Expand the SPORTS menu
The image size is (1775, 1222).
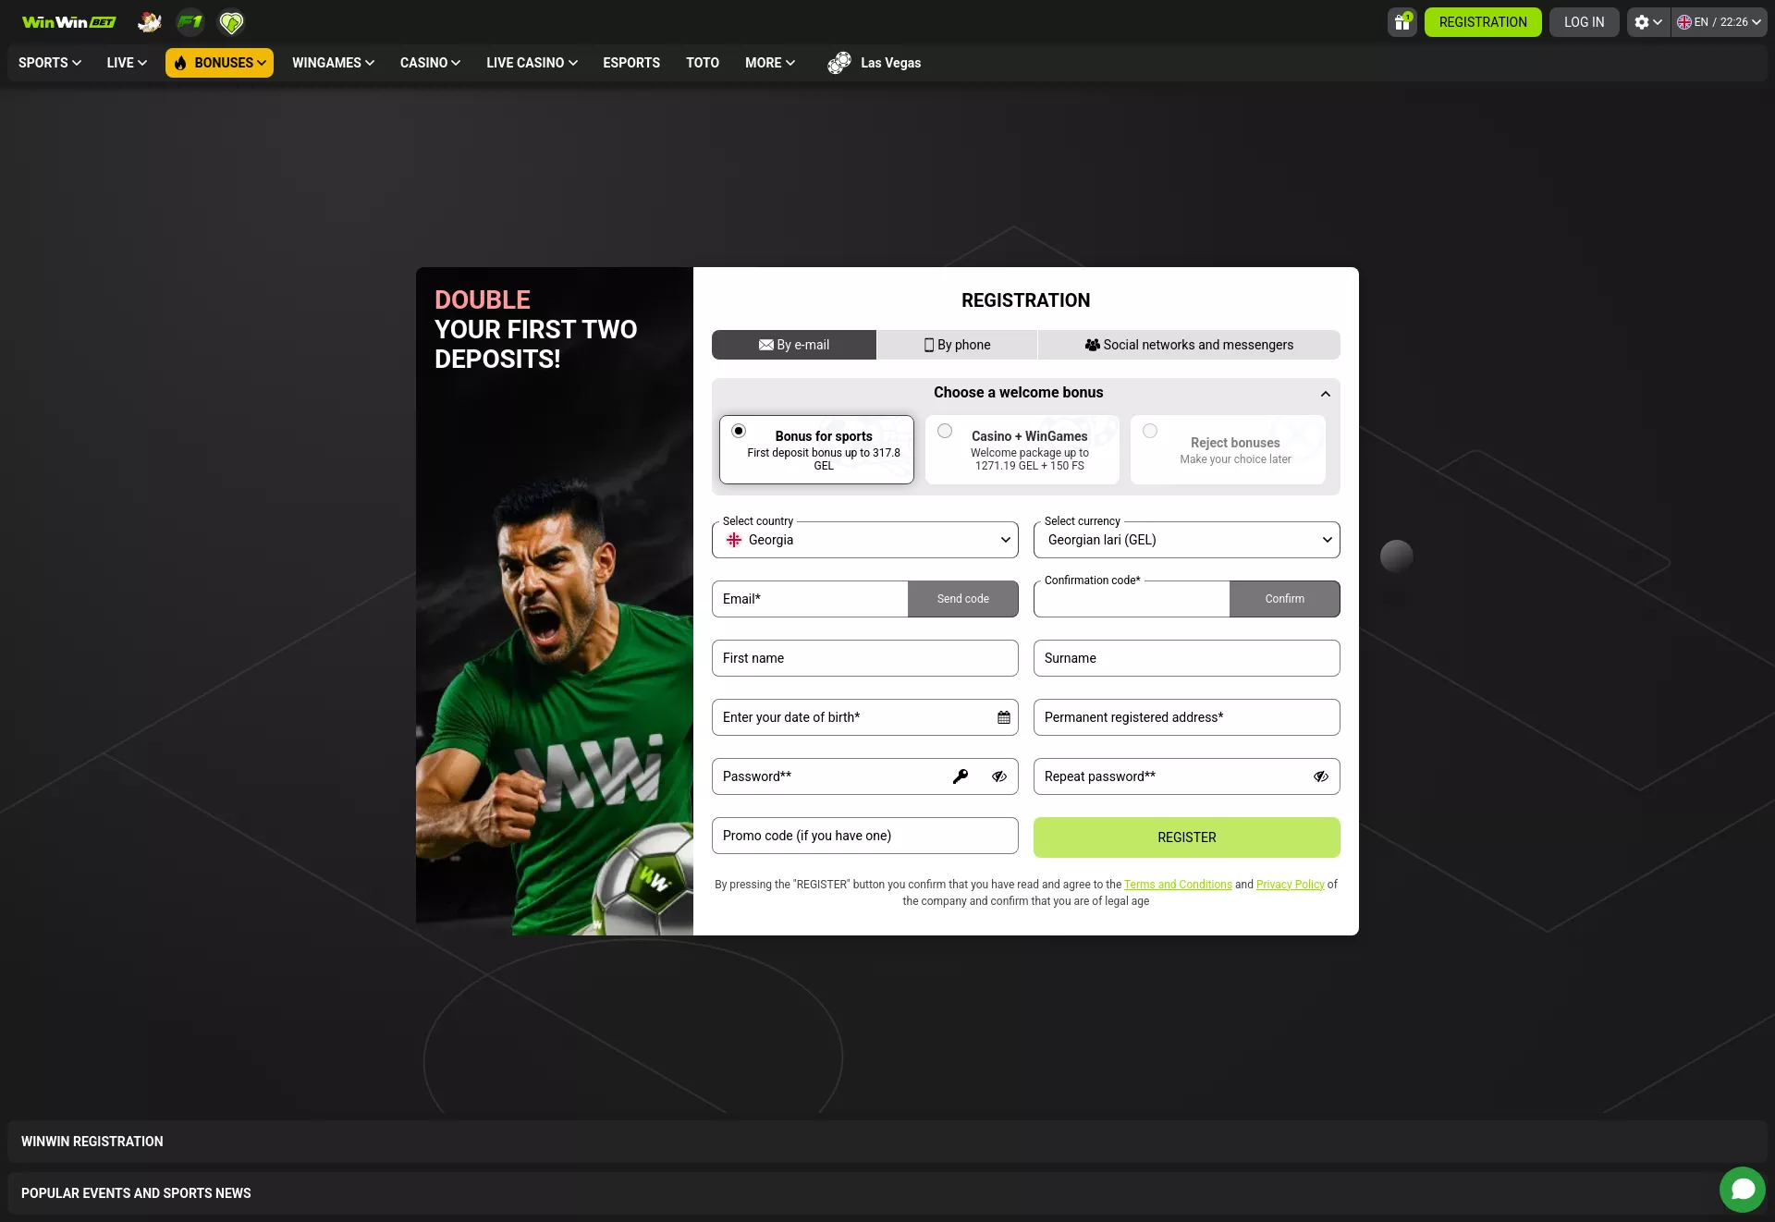coord(50,63)
